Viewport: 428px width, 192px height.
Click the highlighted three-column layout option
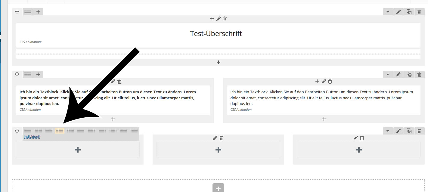click(60, 131)
